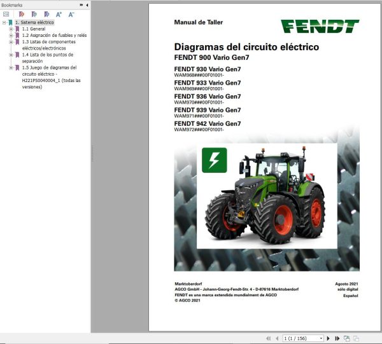Expand 1.3 Listas de componentes bookmark

(x=11, y=42)
